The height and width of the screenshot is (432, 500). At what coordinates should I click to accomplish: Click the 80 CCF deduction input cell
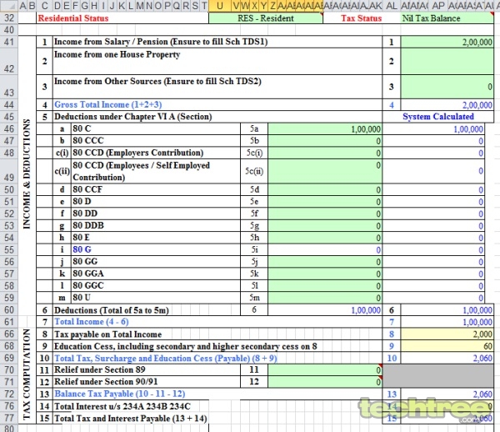click(x=325, y=189)
